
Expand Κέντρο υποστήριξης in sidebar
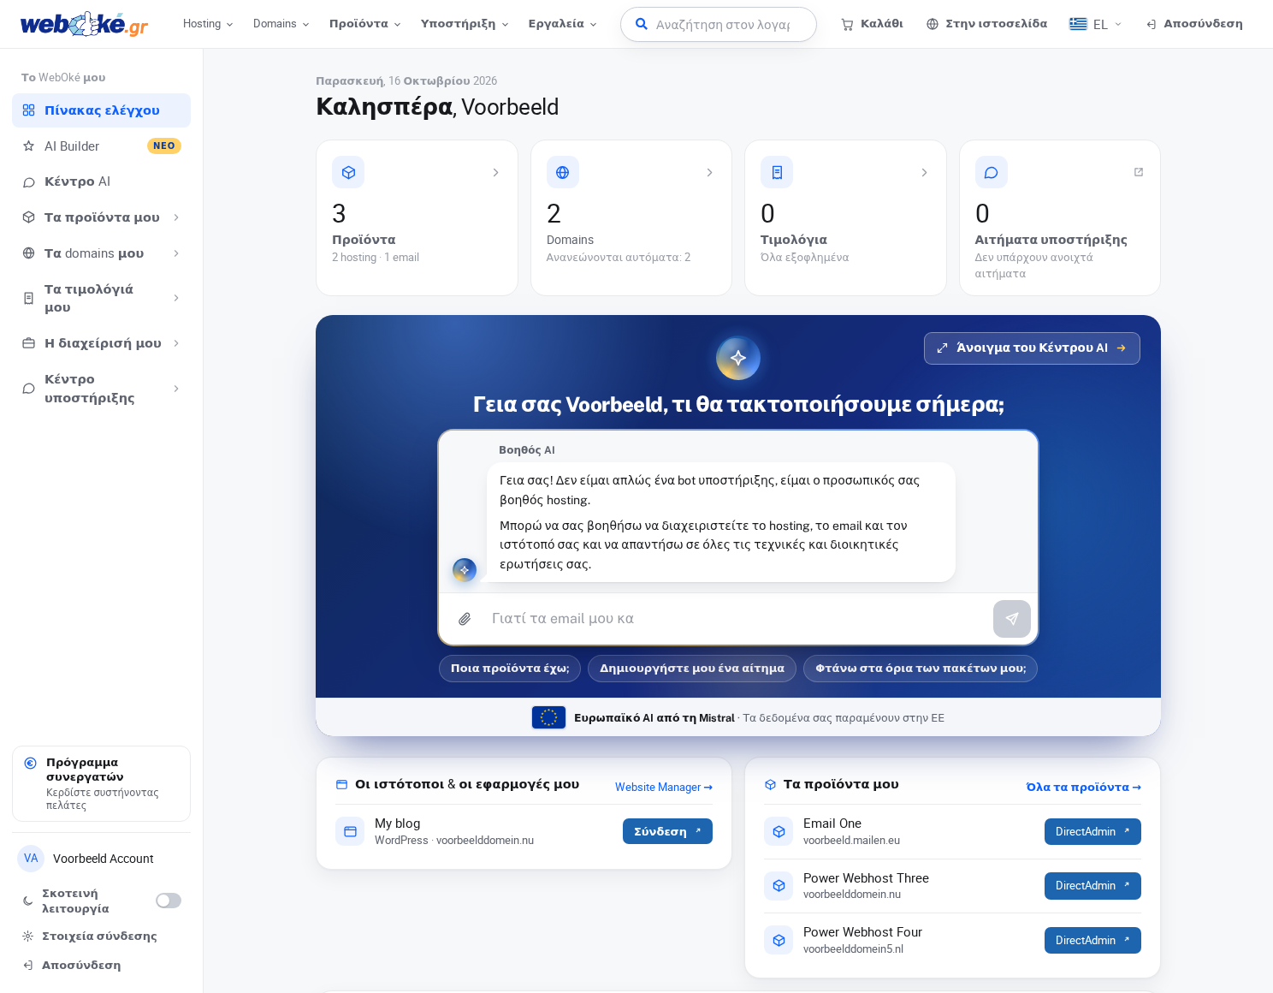pos(101,389)
